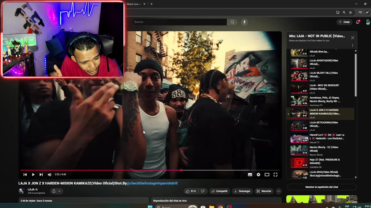This screenshot has height=208, width=371.
Task: Play LAJA-SILENT HILL from the mix
Action: point(320,76)
